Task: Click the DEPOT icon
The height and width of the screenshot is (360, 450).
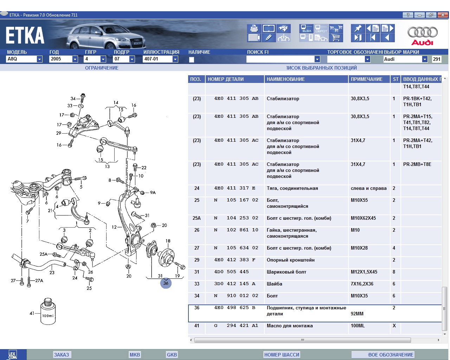Action: (x=321, y=28)
